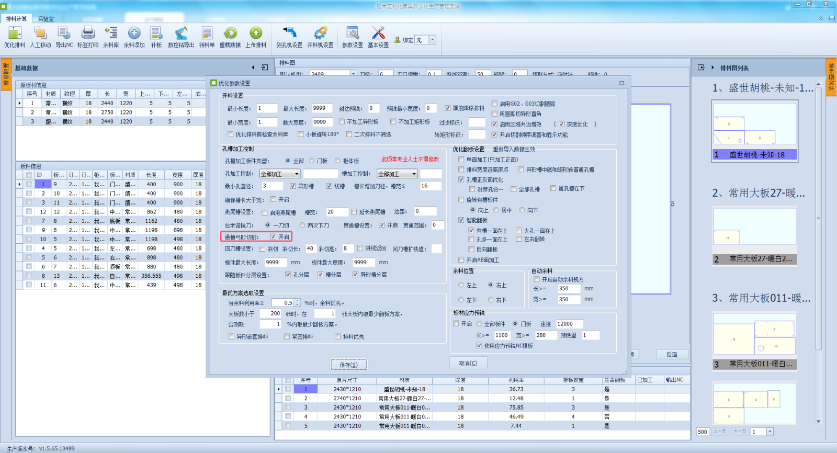Open the page number dropdown below the thumbnails
The width and height of the screenshot is (837, 453).
pyautogui.click(x=770, y=432)
